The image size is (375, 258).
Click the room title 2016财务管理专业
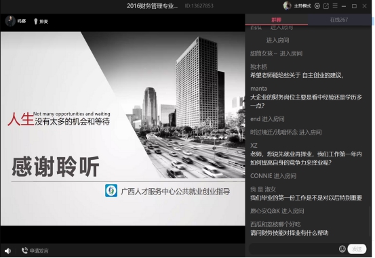point(152,6)
